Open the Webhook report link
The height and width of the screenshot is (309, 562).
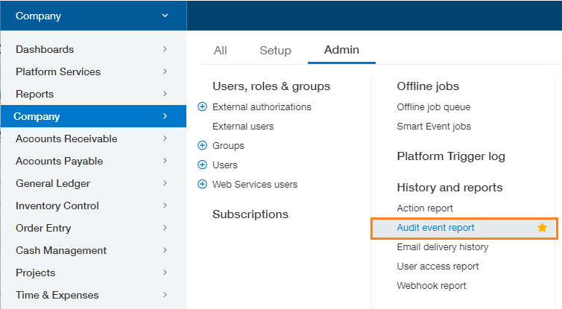pyautogui.click(x=431, y=286)
